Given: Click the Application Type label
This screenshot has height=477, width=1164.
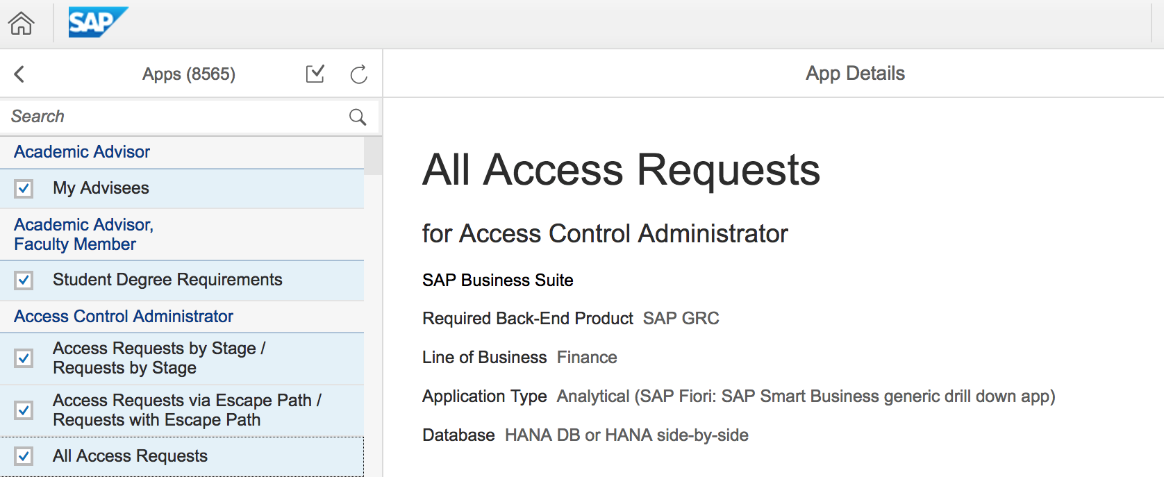Looking at the screenshot, I should coord(485,396).
